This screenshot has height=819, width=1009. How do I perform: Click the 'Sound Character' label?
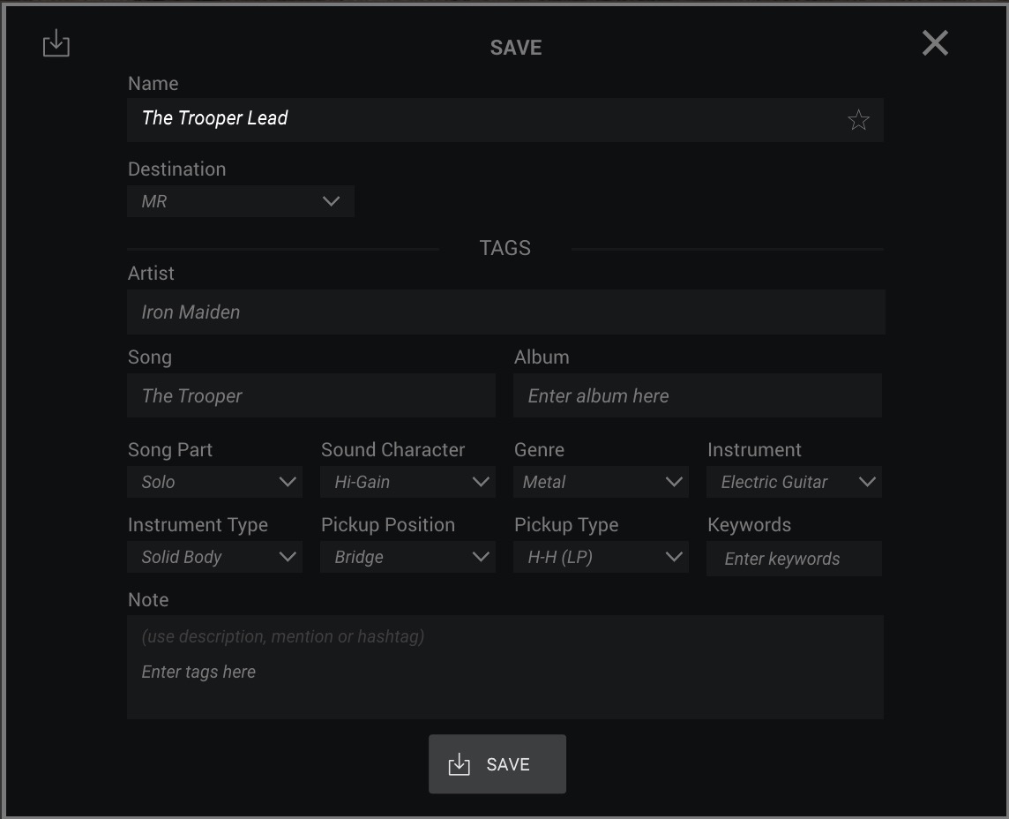click(393, 449)
